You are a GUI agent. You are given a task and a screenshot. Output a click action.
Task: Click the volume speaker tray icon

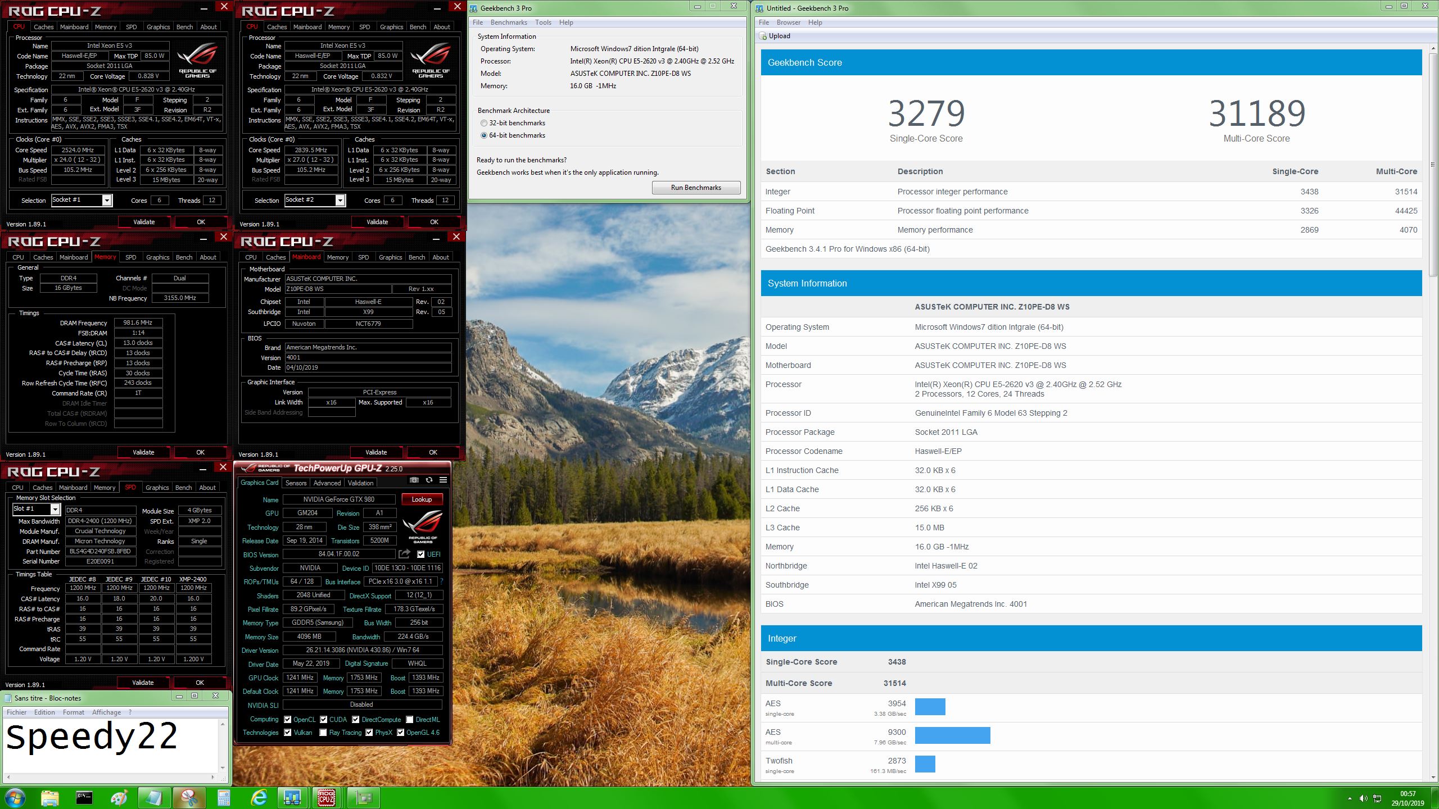click(1363, 798)
